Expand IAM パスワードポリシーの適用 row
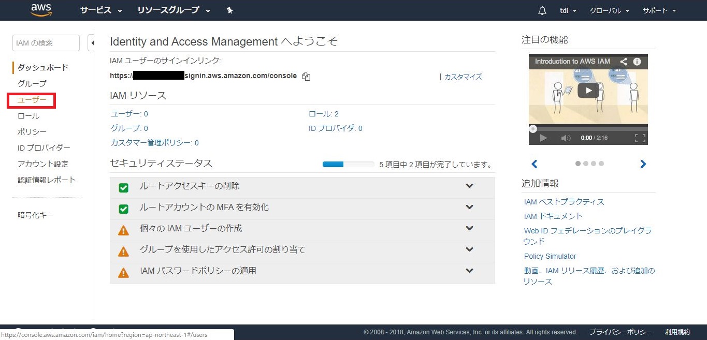This screenshot has width=707, height=340. tap(469, 271)
